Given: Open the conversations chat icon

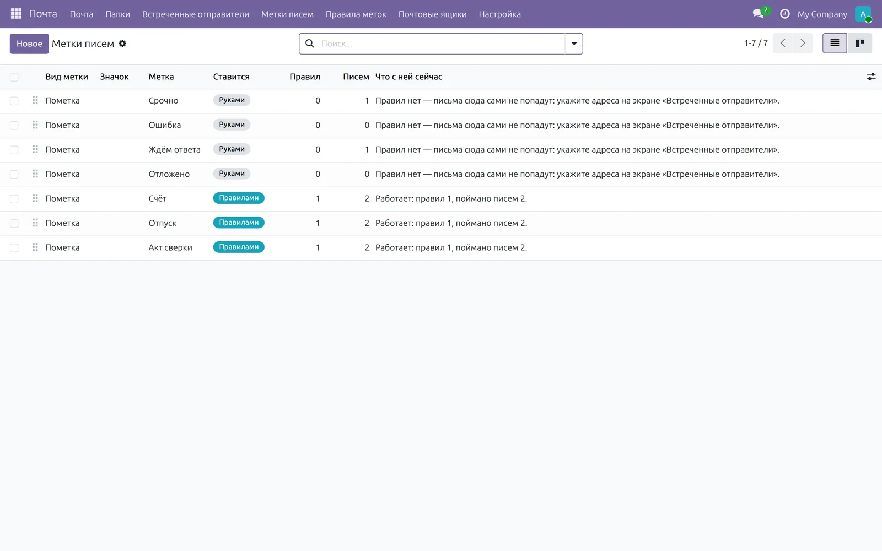Looking at the screenshot, I should 759,14.
